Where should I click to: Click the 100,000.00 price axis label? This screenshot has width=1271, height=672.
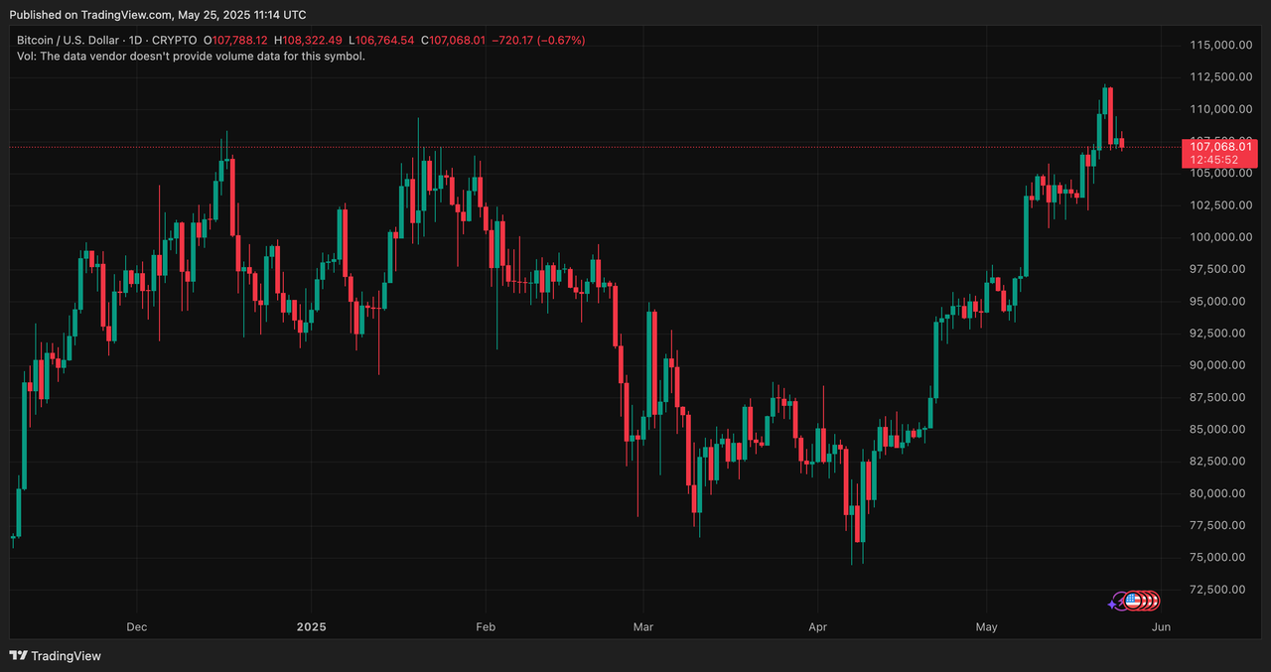1217,237
